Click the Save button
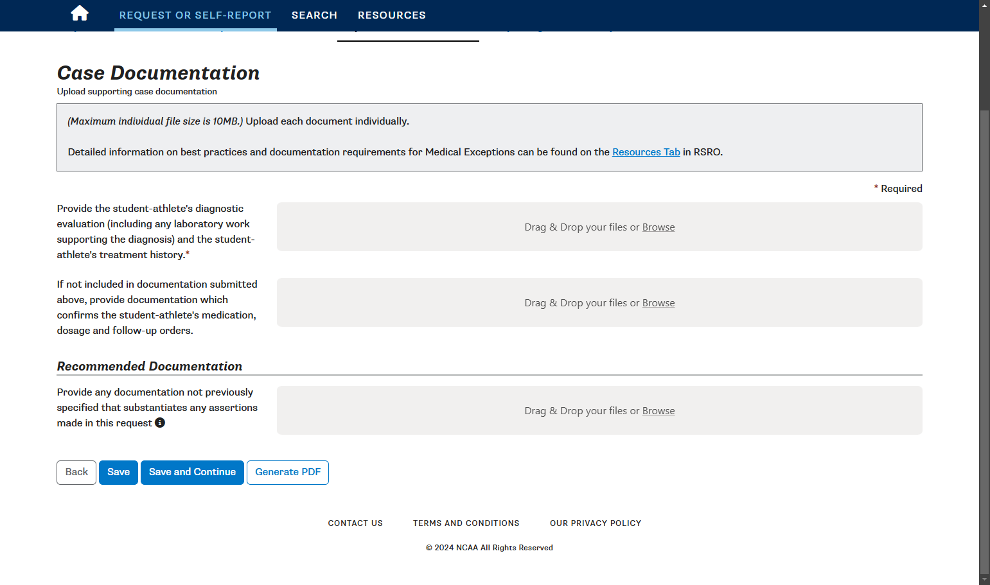The image size is (990, 585). tap(118, 473)
